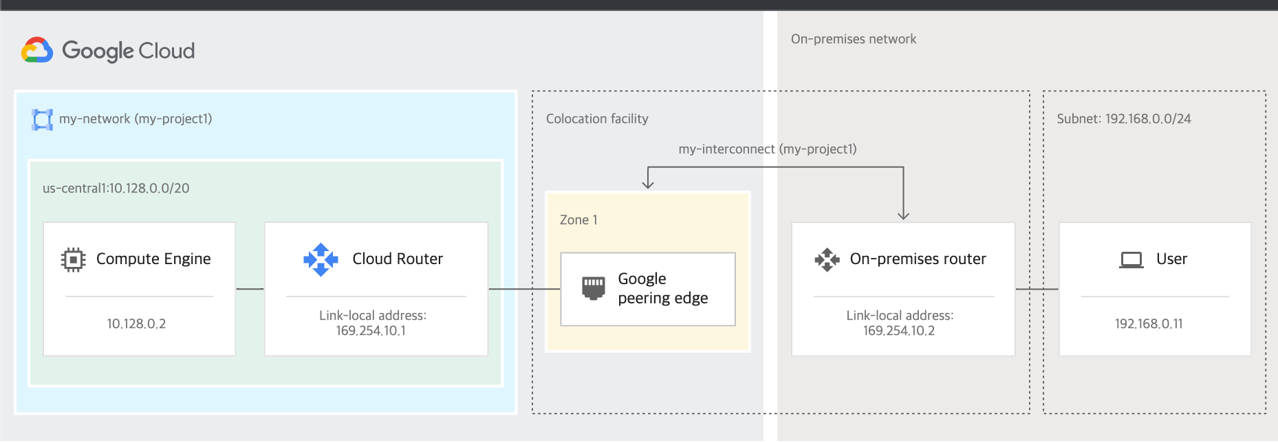
Task: Select the my-interconnect (my-project1) label
Action: (x=768, y=149)
